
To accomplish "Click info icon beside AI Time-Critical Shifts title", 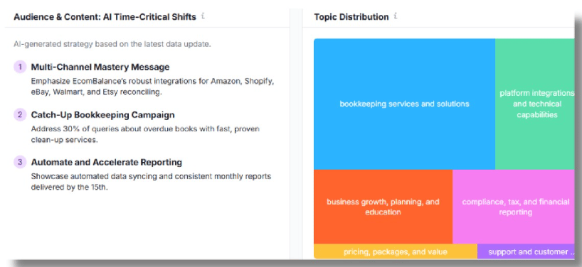I will (x=203, y=16).
